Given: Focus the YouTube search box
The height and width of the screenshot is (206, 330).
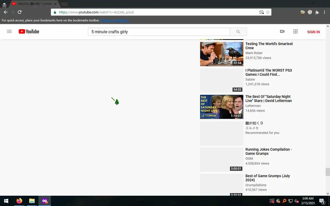Looking at the screenshot, I should coord(159,32).
